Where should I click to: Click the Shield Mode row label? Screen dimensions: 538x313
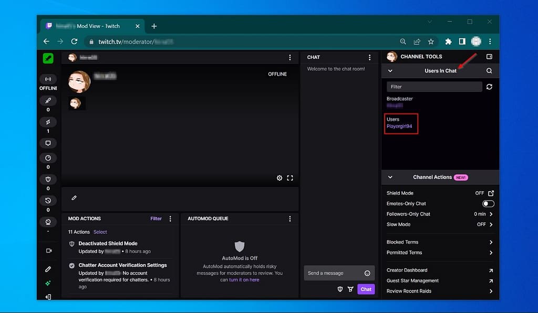[x=400, y=193]
